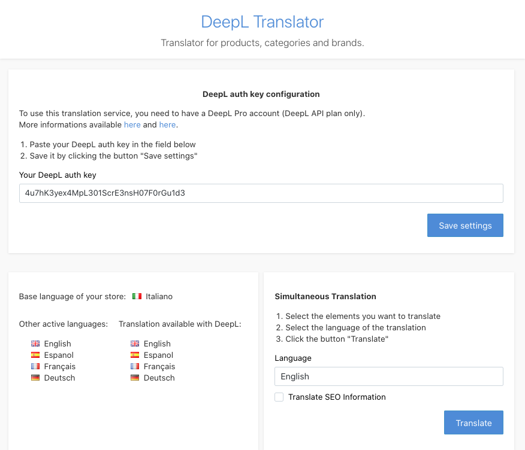Open the first "here" information link
Screen dimensions: 525x450
[132, 124]
